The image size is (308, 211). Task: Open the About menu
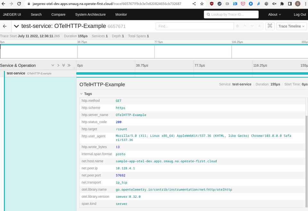(x=274, y=14)
